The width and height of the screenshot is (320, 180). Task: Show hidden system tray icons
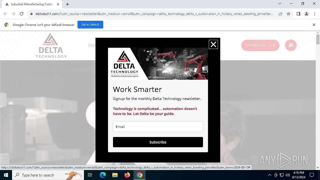click(269, 175)
